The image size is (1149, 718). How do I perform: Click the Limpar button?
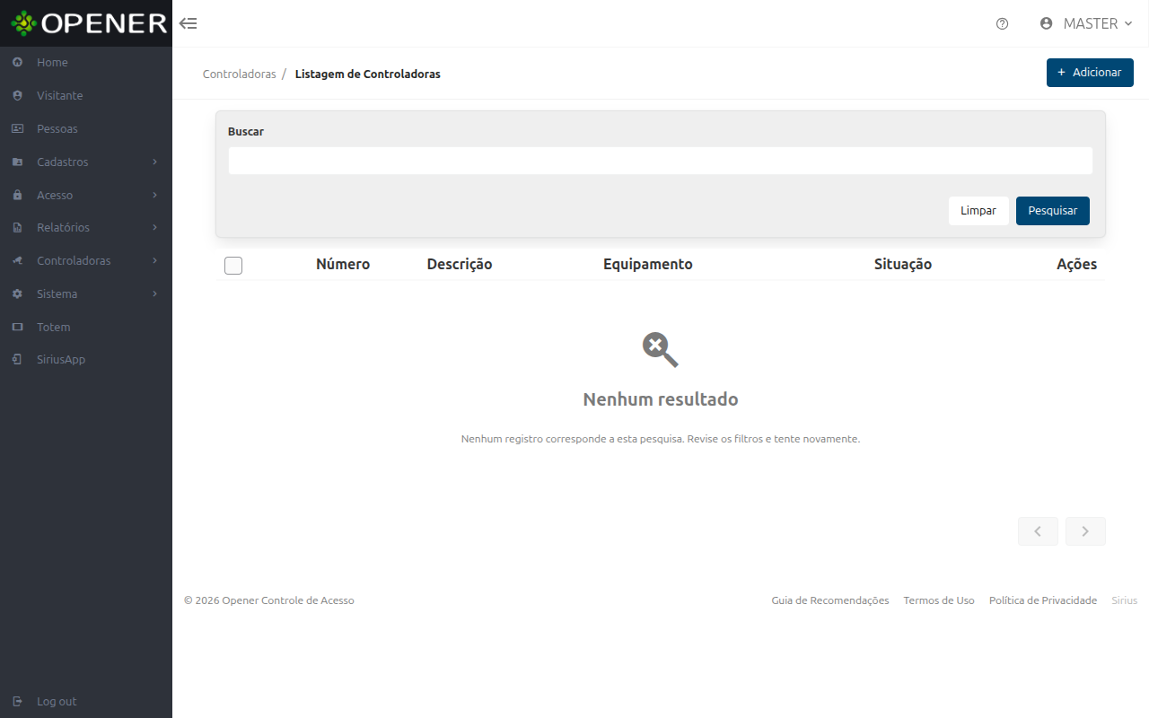click(978, 211)
